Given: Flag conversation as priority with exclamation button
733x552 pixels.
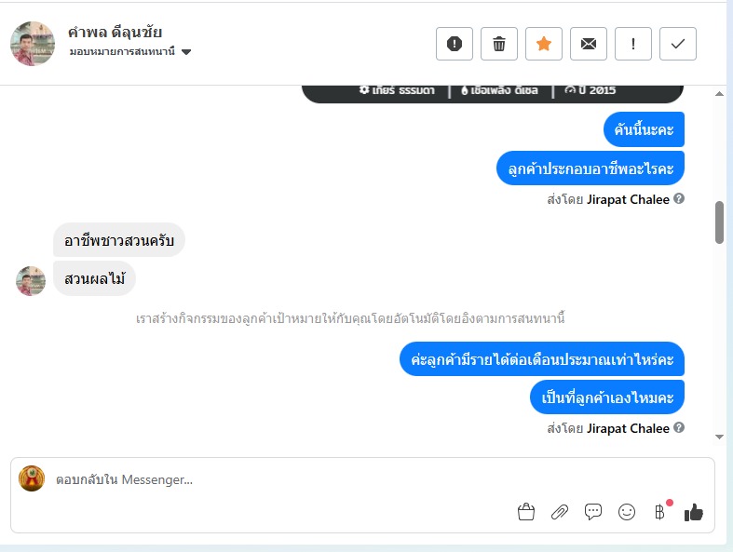Looking at the screenshot, I should [x=633, y=44].
